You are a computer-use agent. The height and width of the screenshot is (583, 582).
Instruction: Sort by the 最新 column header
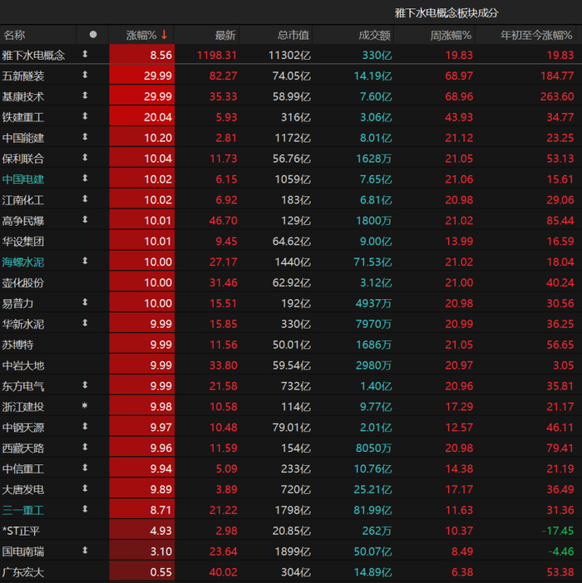coord(225,35)
